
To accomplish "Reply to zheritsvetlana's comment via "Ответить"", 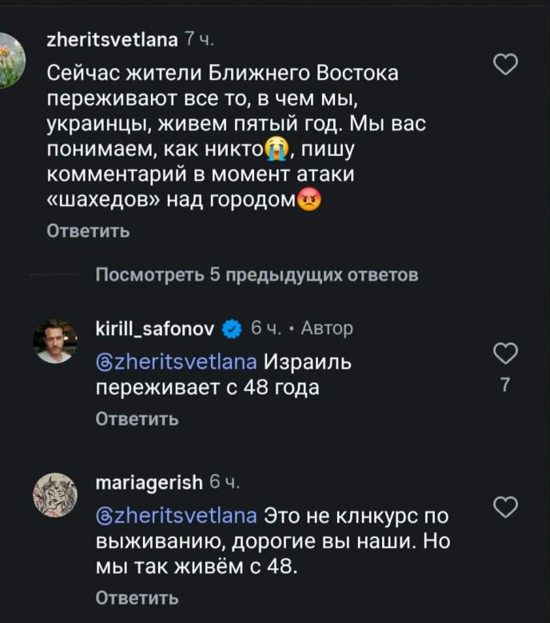I will click(x=88, y=231).
